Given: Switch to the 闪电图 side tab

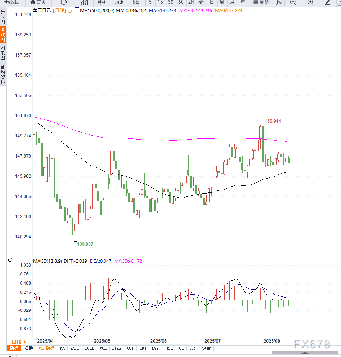Looking at the screenshot, I should tap(3, 53).
